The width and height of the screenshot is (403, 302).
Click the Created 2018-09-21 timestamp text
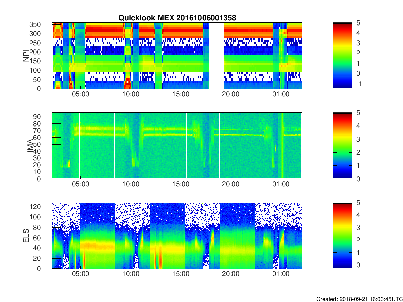[x=359, y=299]
